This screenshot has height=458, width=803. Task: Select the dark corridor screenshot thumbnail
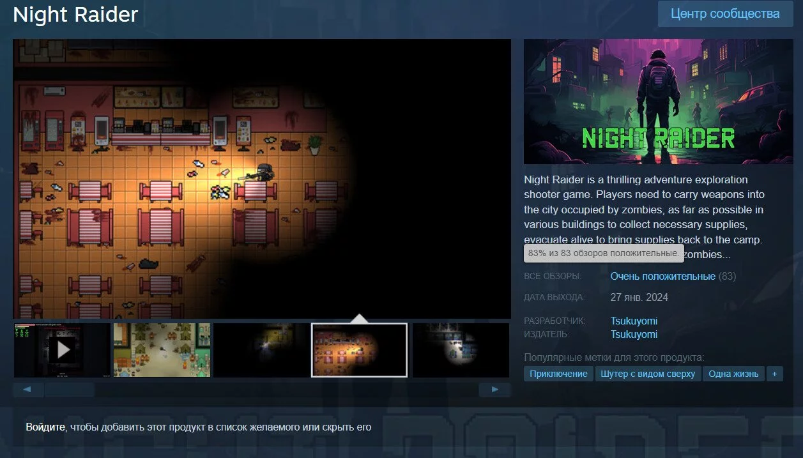(262, 350)
